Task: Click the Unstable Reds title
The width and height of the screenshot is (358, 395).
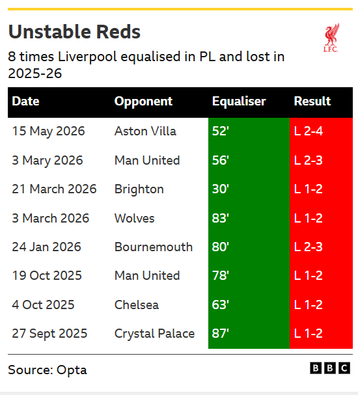Action: coord(74,32)
